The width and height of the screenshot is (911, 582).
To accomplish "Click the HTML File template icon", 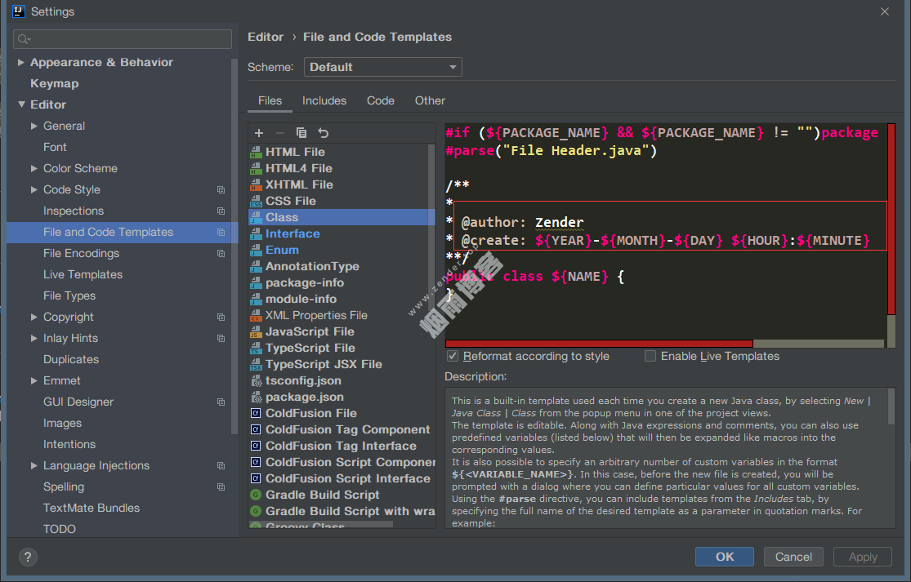I will point(256,152).
